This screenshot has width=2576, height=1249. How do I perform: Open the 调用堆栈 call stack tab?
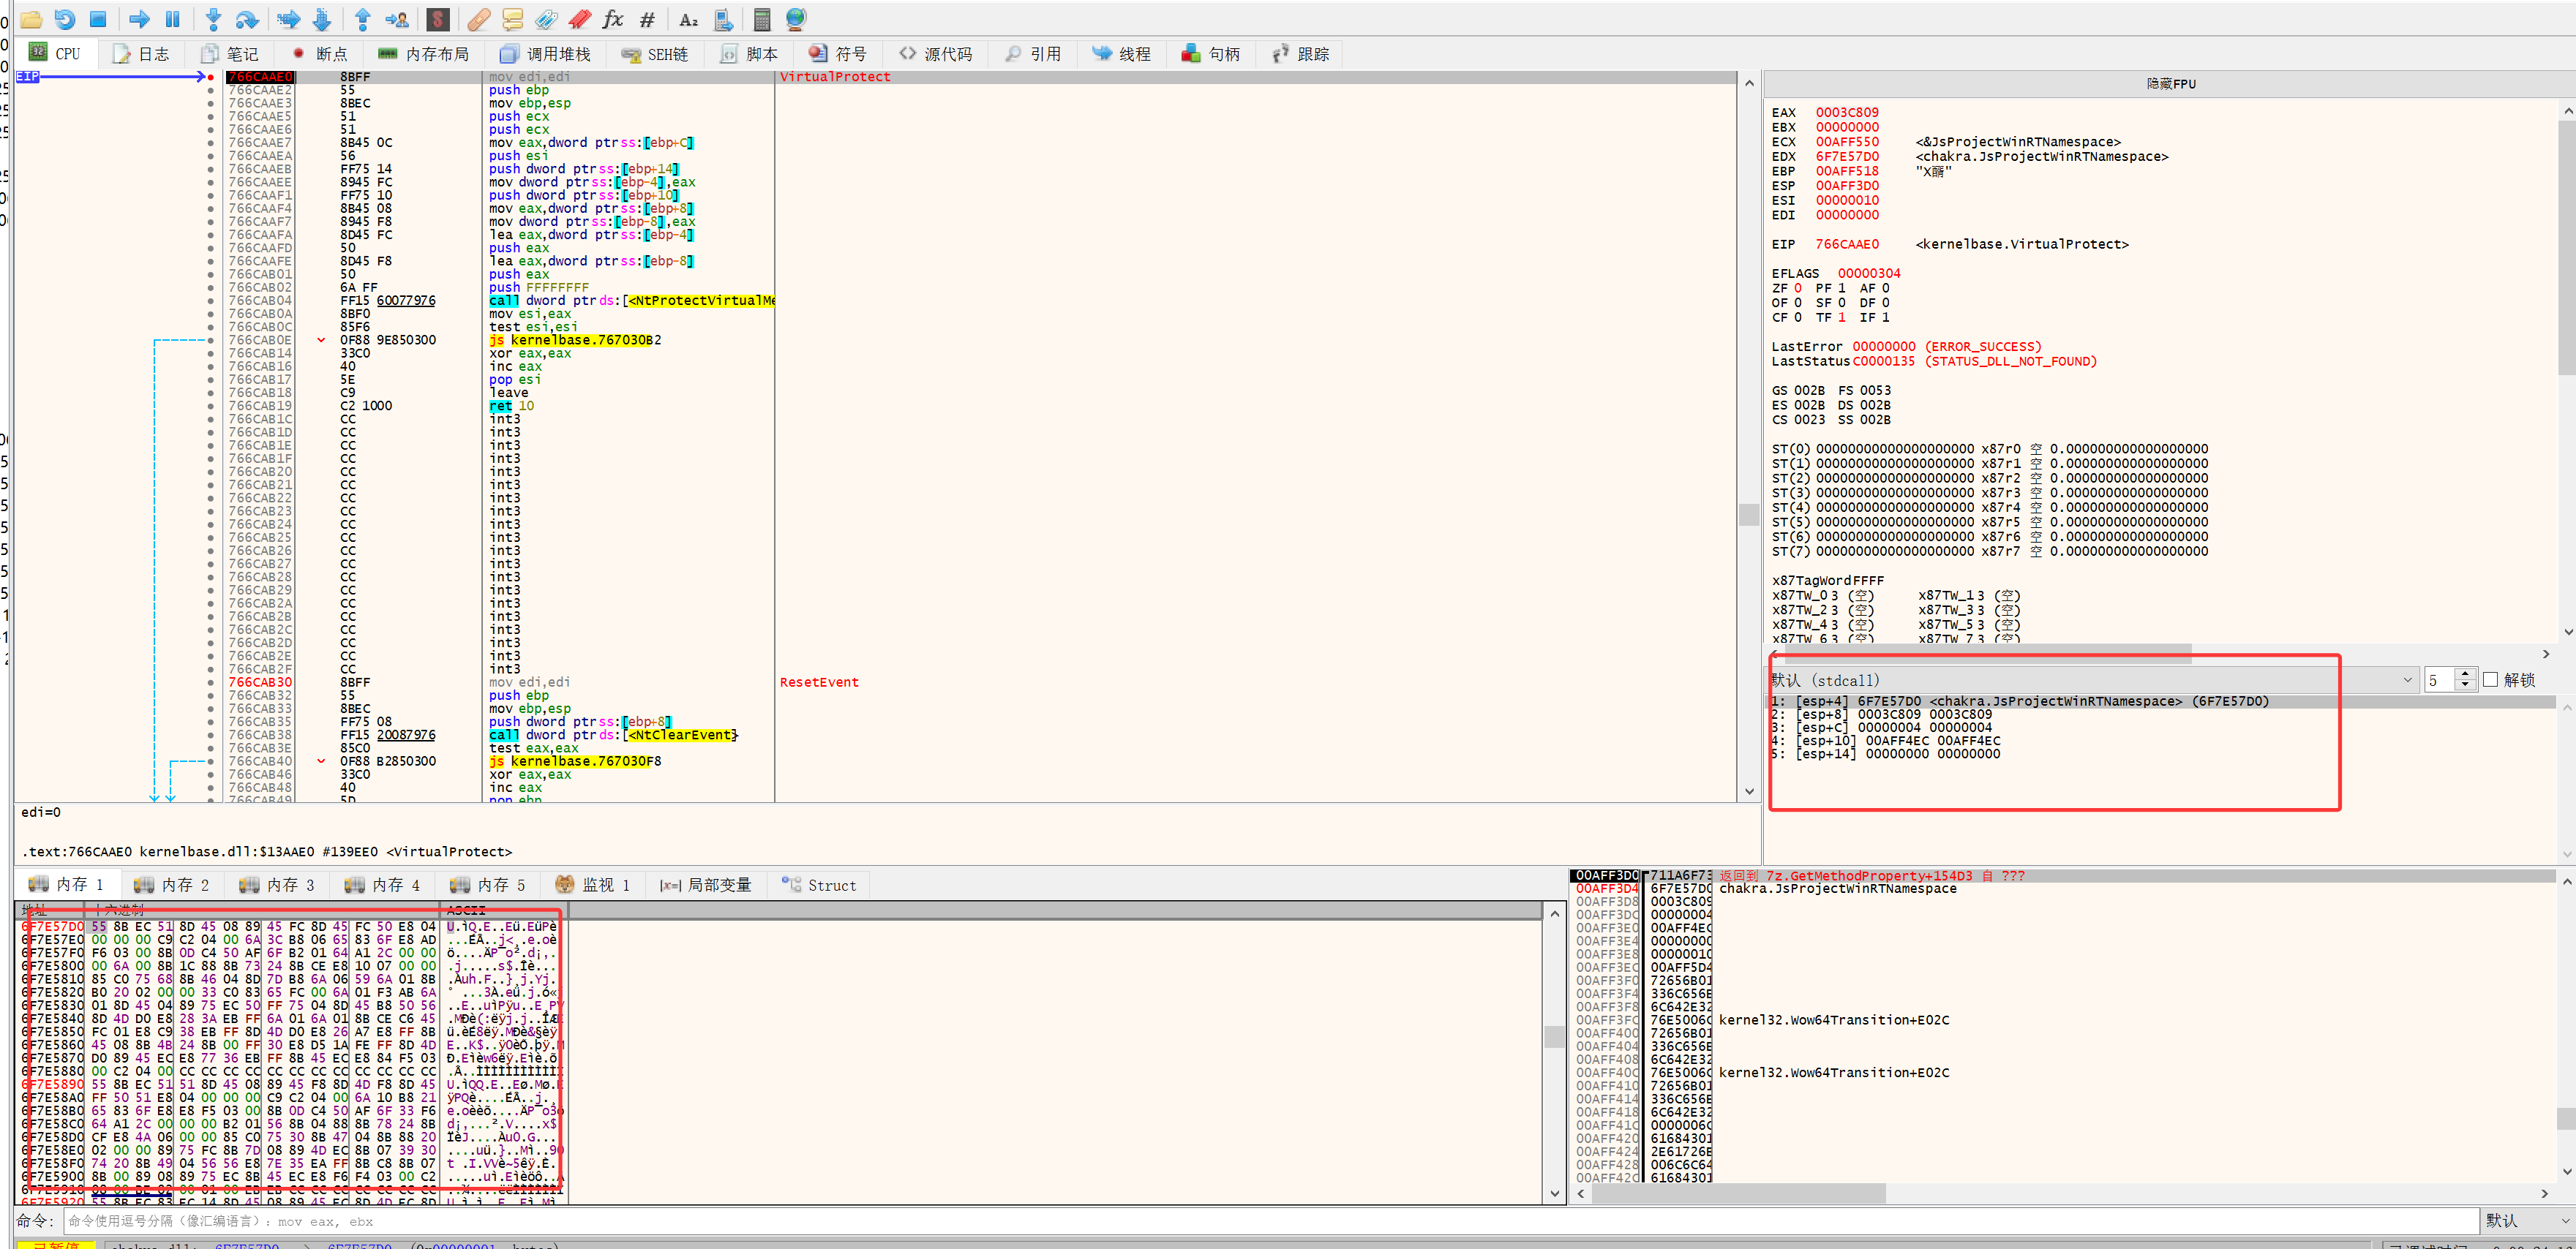pos(545,54)
